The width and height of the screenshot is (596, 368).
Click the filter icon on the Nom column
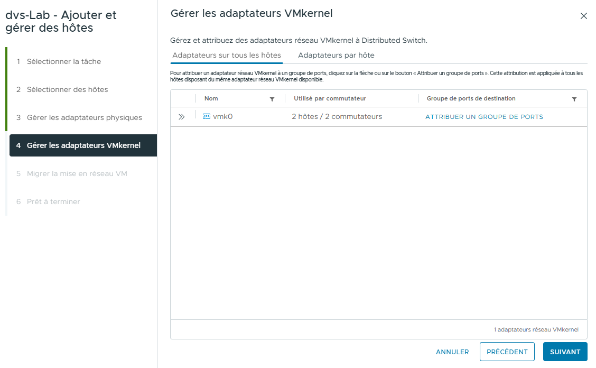(x=272, y=99)
